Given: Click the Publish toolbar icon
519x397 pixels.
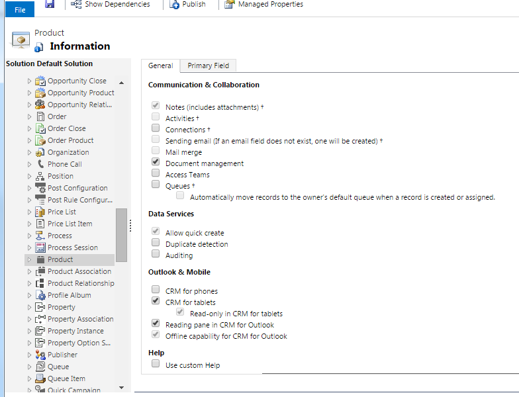Looking at the screenshot, I should point(174,5).
